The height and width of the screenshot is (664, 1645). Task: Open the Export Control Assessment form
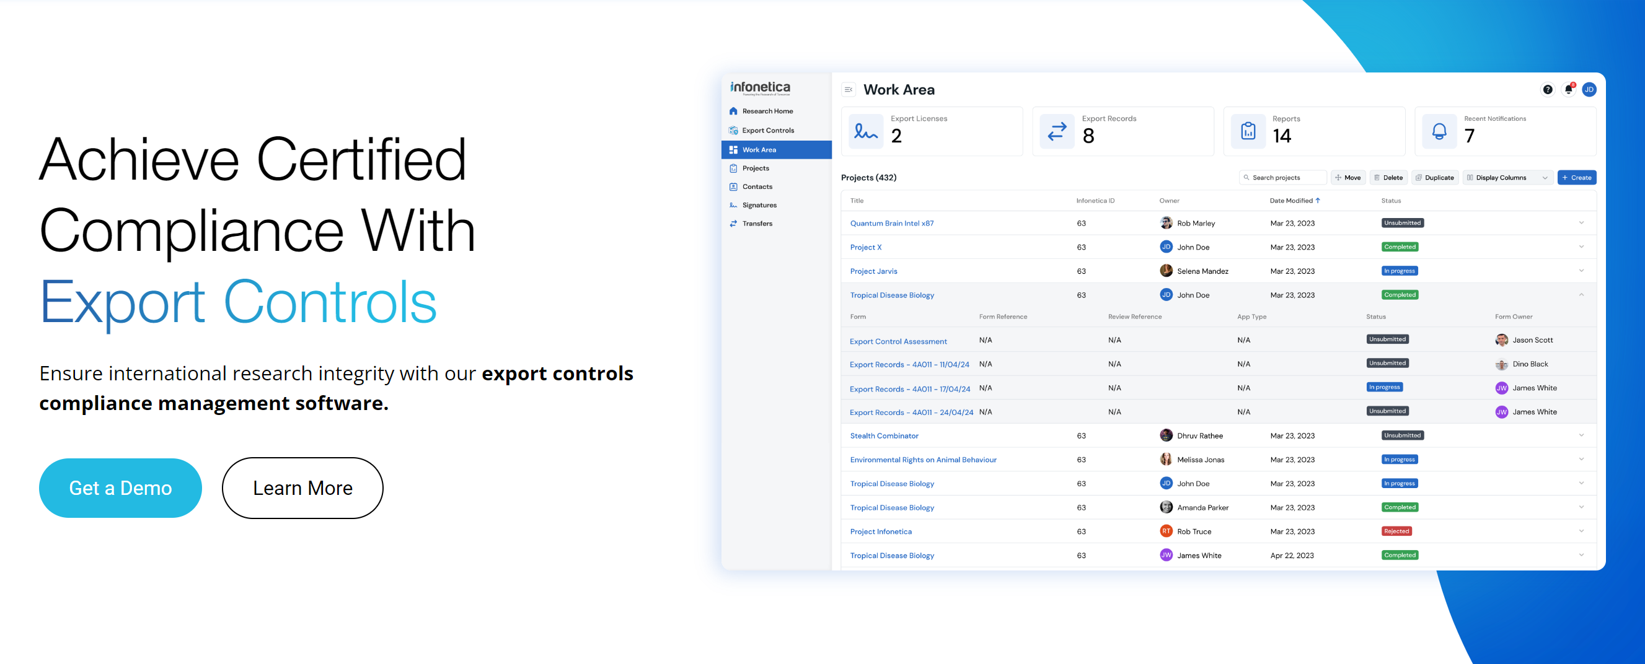(x=898, y=341)
